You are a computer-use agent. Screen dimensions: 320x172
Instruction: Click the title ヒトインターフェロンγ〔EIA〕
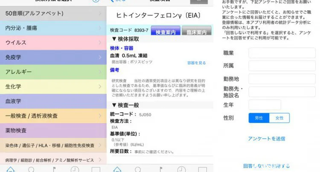pyautogui.click(x=158, y=15)
